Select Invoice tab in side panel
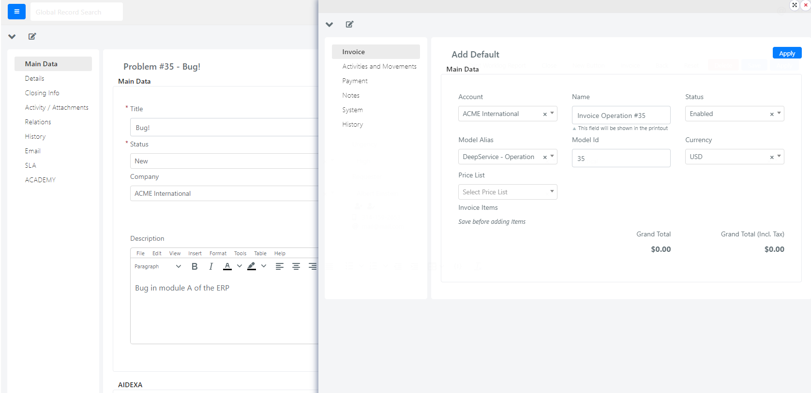Viewport: 811px width, 393px height. (376, 52)
